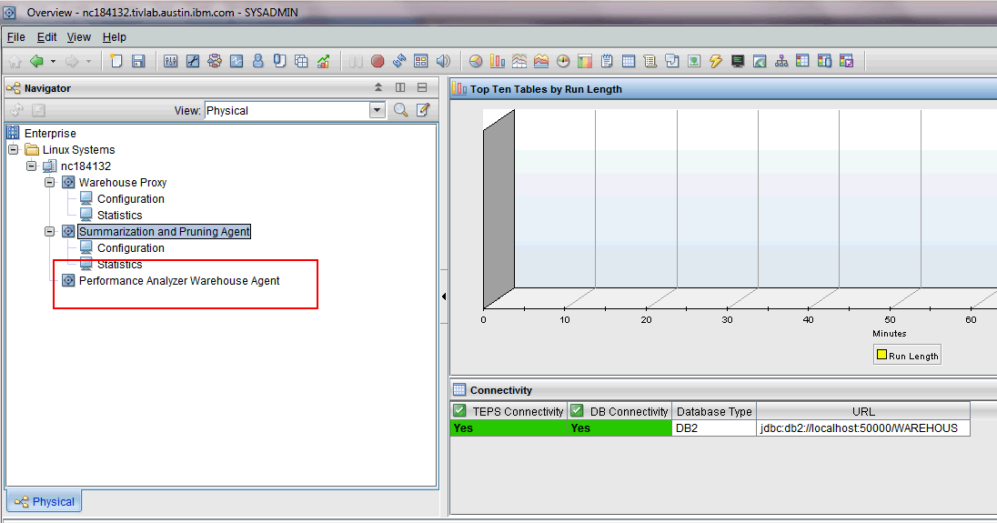Select the Table view icon

[629, 61]
